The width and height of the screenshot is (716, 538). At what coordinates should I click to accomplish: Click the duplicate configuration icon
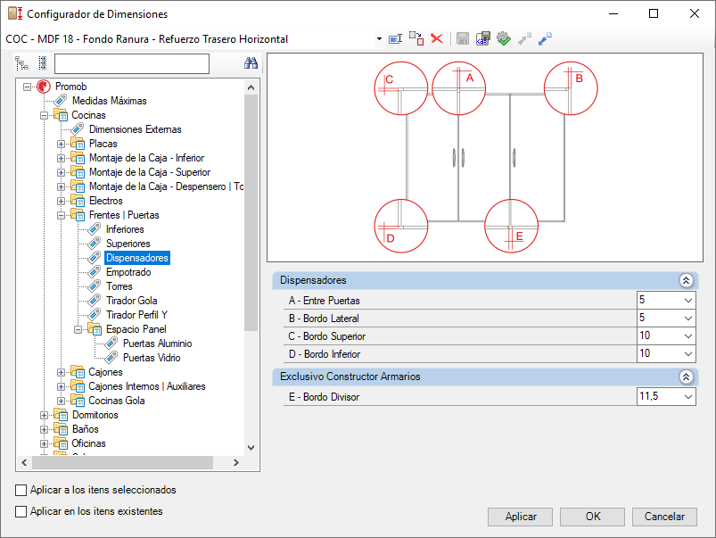[x=416, y=38]
